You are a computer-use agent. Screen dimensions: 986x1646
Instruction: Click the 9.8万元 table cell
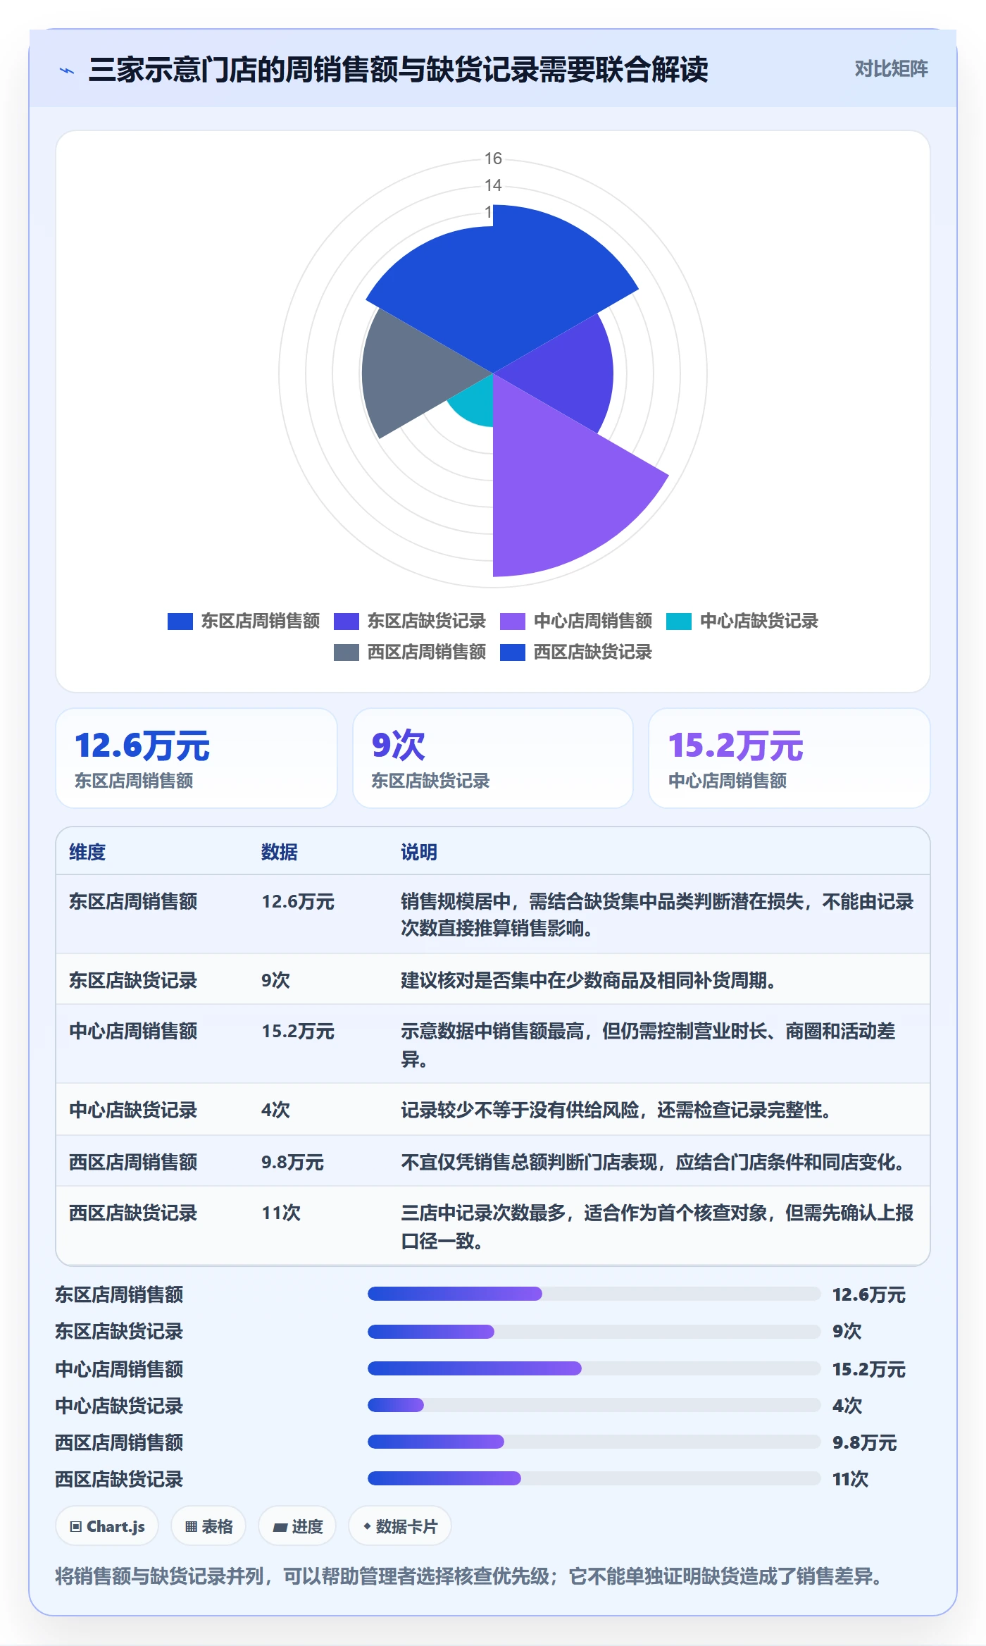click(x=292, y=1162)
